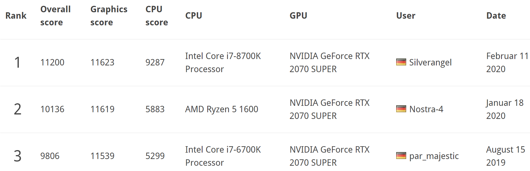The height and width of the screenshot is (171, 530).
Task: Click the Intel Core i7-6700K Processor entry
Action: pos(223,156)
